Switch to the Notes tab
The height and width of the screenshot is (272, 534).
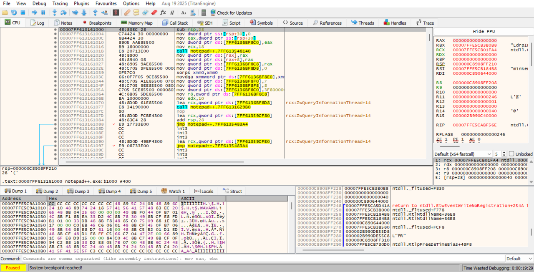(63, 23)
